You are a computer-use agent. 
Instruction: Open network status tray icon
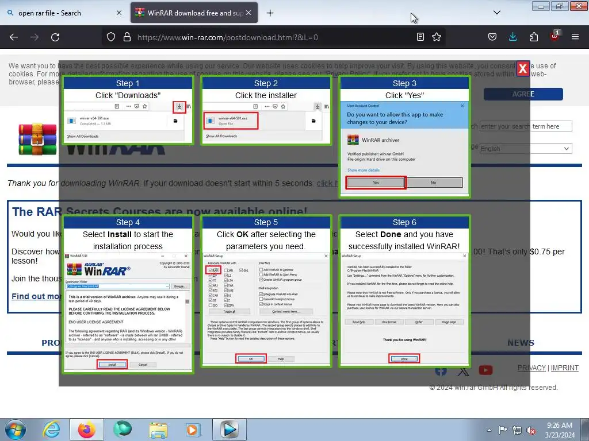517,430
